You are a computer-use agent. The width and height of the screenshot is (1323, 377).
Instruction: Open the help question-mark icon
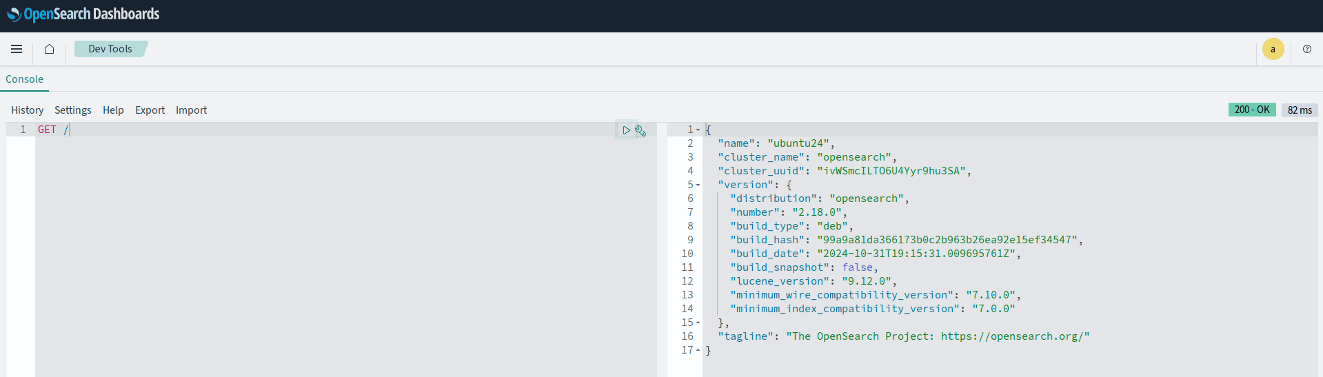click(1306, 49)
